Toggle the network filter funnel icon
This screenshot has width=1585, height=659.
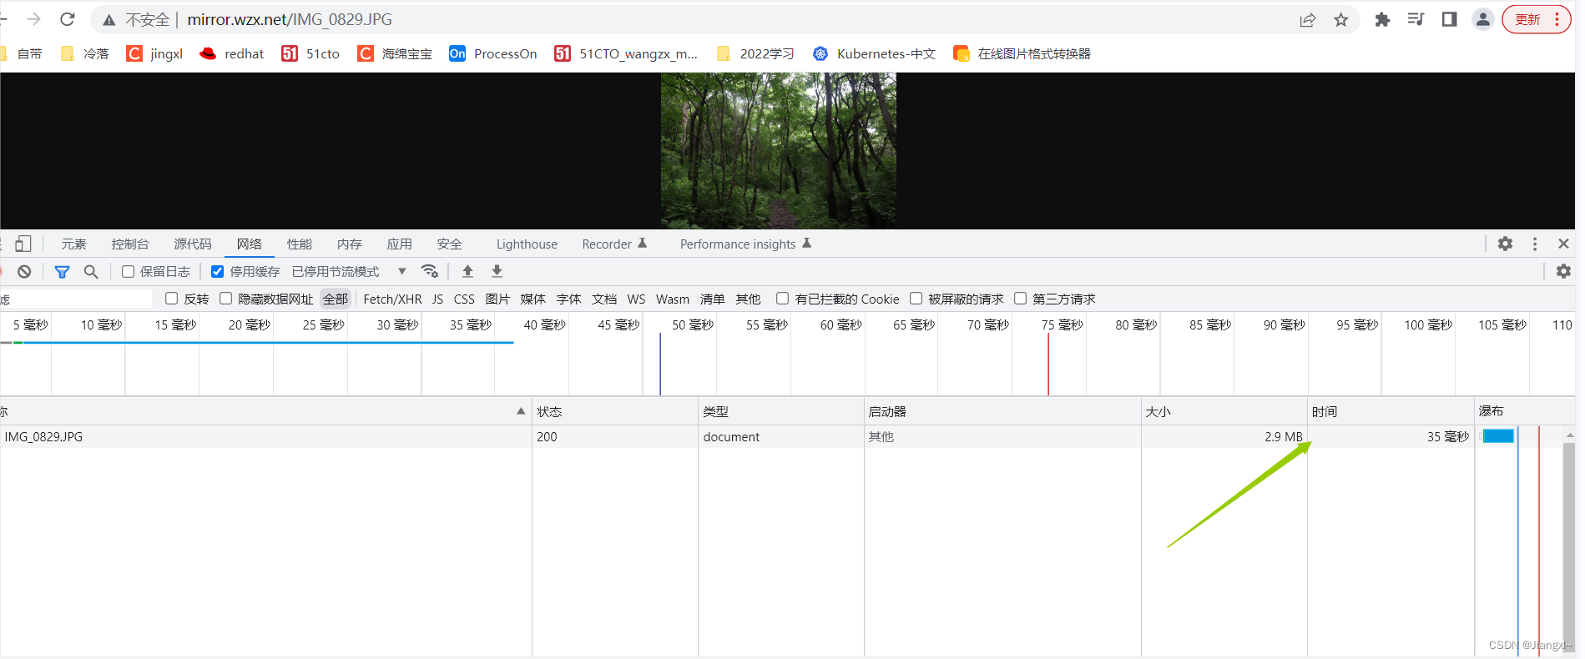(x=62, y=271)
